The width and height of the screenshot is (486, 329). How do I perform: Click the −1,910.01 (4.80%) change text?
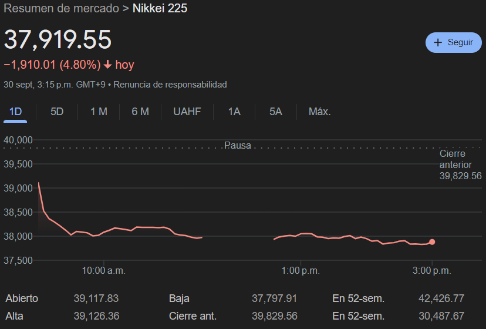tap(52, 65)
